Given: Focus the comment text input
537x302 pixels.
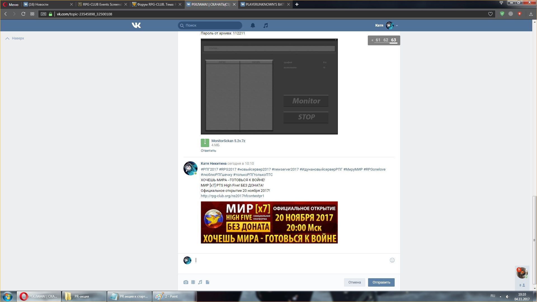Looking at the screenshot, I should tap(291, 260).
